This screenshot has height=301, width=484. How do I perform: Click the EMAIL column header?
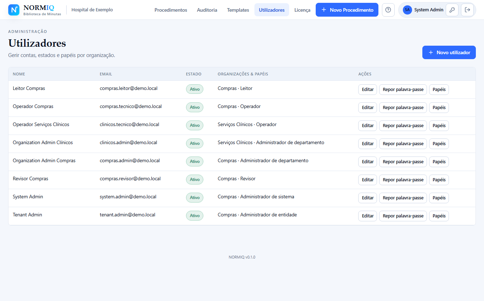[106, 74]
